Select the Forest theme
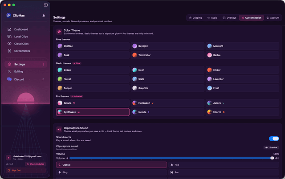The image size is (285, 179). tap(93, 79)
